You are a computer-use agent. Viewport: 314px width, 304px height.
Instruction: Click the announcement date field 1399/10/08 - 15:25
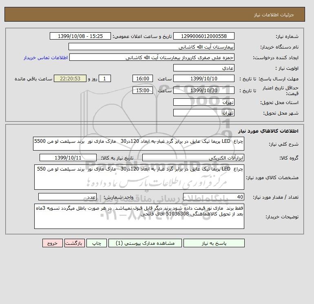pos(80,36)
